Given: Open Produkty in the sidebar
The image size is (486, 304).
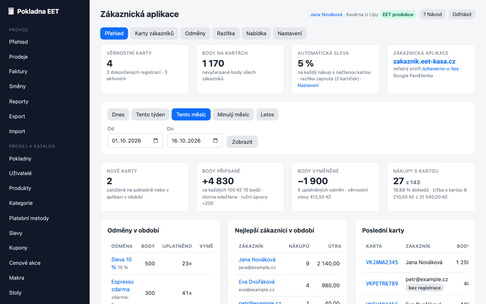Looking at the screenshot, I should pyautogui.click(x=20, y=188).
